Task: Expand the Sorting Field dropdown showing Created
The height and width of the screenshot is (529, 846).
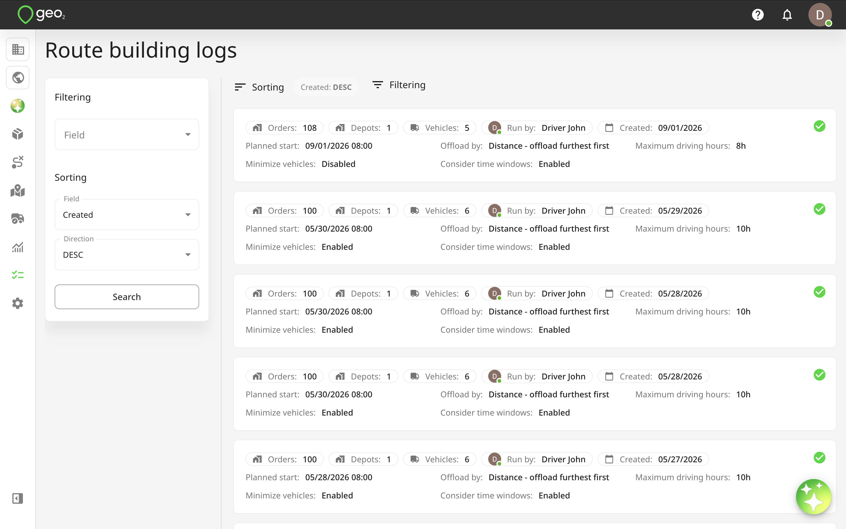Action: click(127, 215)
